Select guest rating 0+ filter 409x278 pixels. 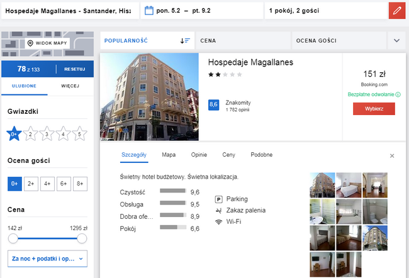pos(14,184)
